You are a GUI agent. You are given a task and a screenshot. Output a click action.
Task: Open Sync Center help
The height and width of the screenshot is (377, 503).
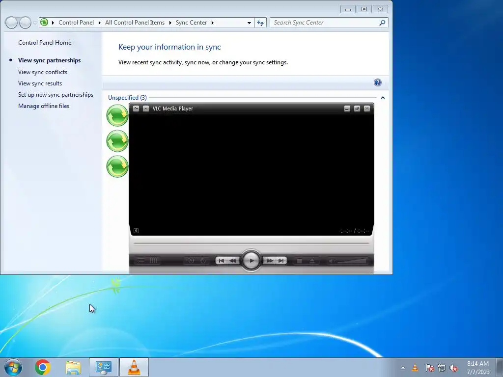tap(378, 82)
